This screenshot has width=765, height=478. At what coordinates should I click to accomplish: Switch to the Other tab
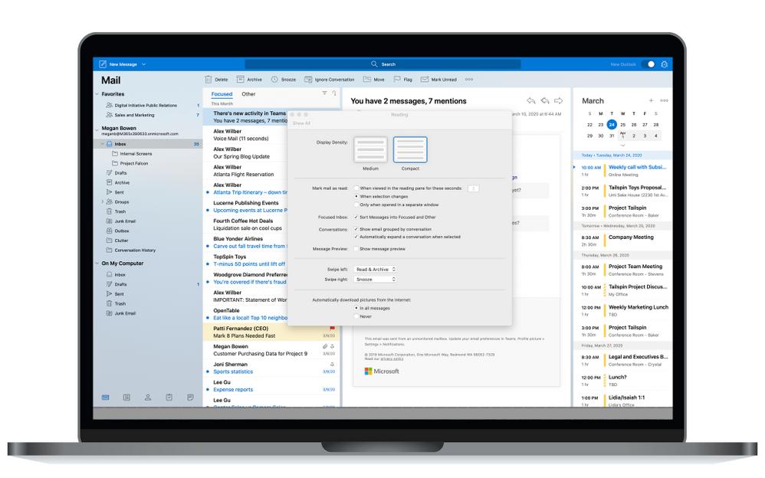click(x=249, y=94)
